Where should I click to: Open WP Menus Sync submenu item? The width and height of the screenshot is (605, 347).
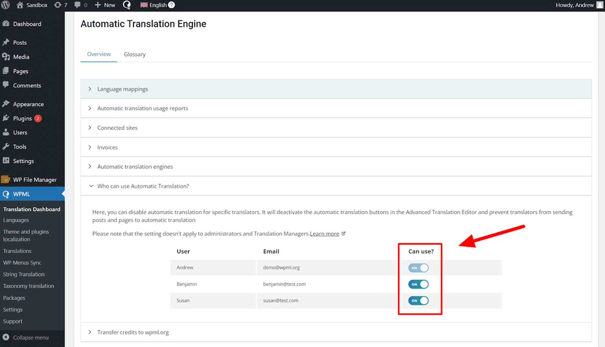pos(22,263)
